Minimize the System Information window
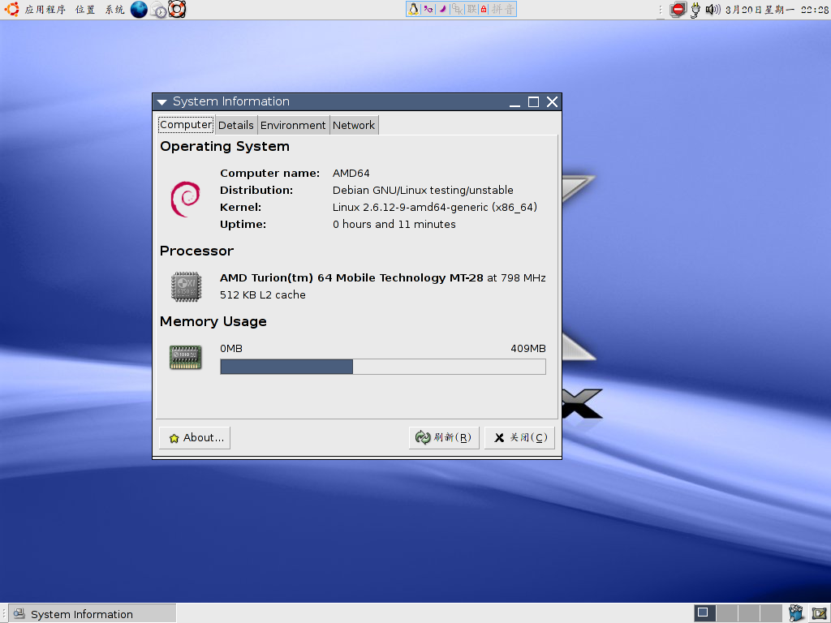 515,102
